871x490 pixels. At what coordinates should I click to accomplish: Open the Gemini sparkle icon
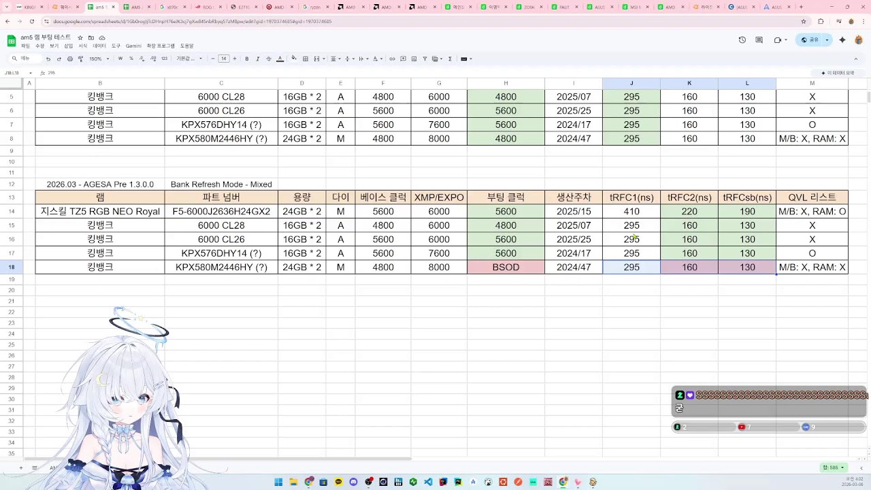coord(842,40)
